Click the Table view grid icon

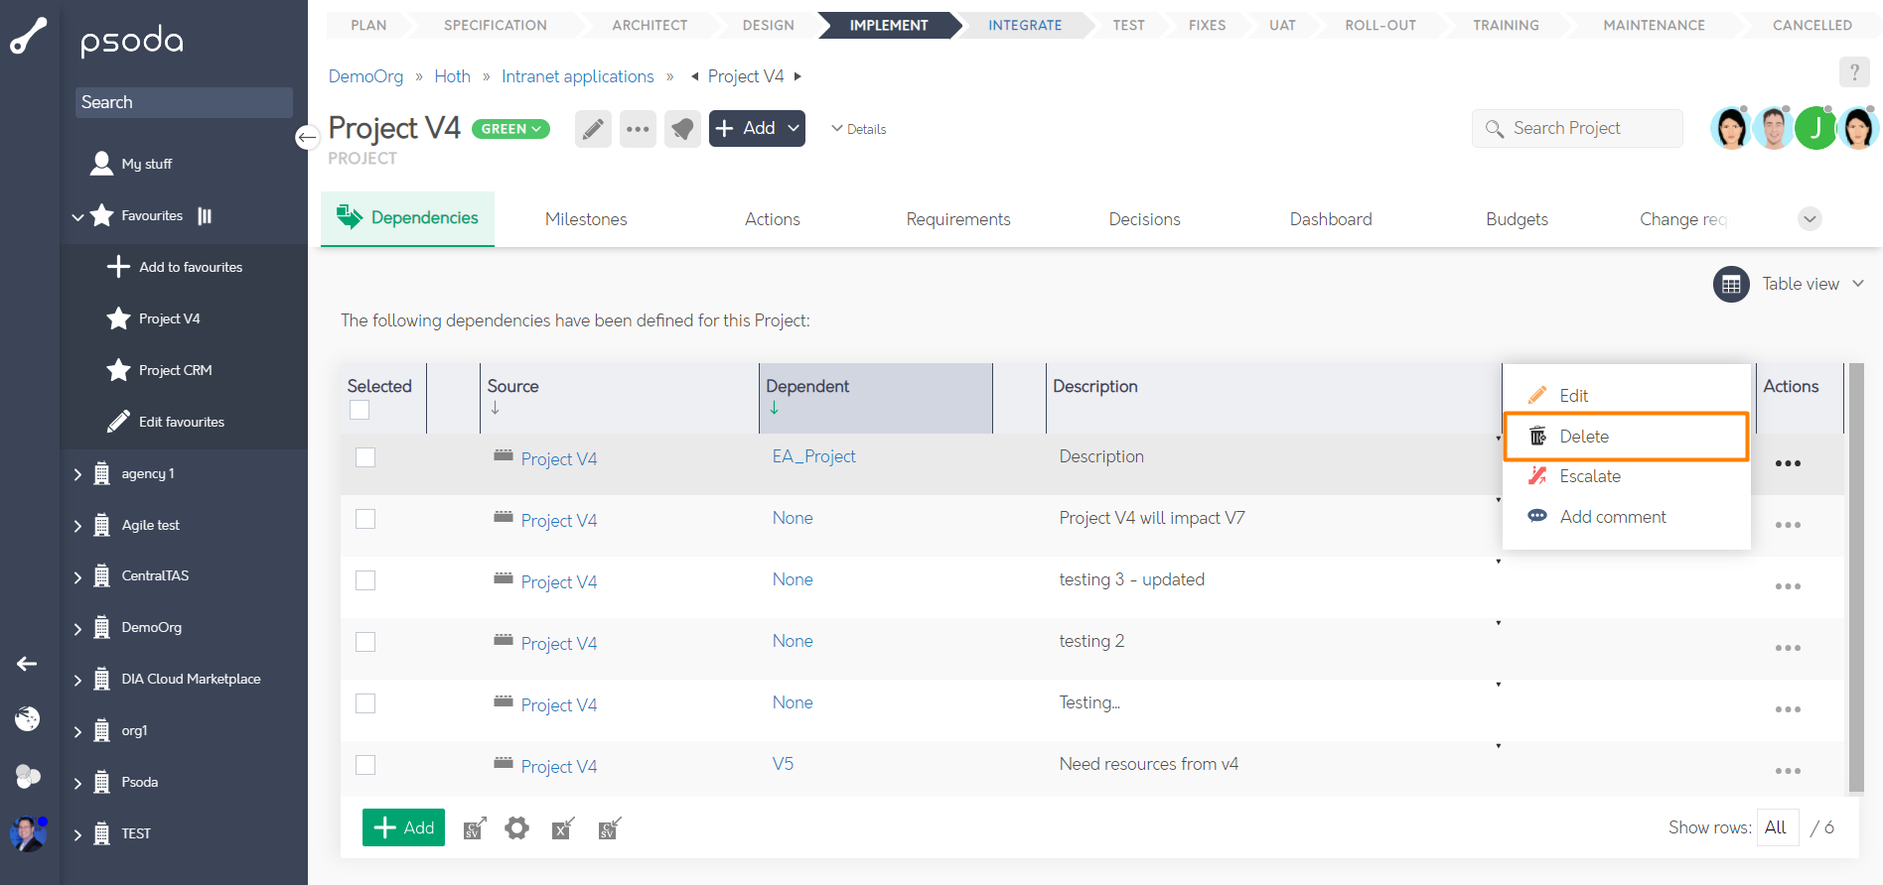1731,285
